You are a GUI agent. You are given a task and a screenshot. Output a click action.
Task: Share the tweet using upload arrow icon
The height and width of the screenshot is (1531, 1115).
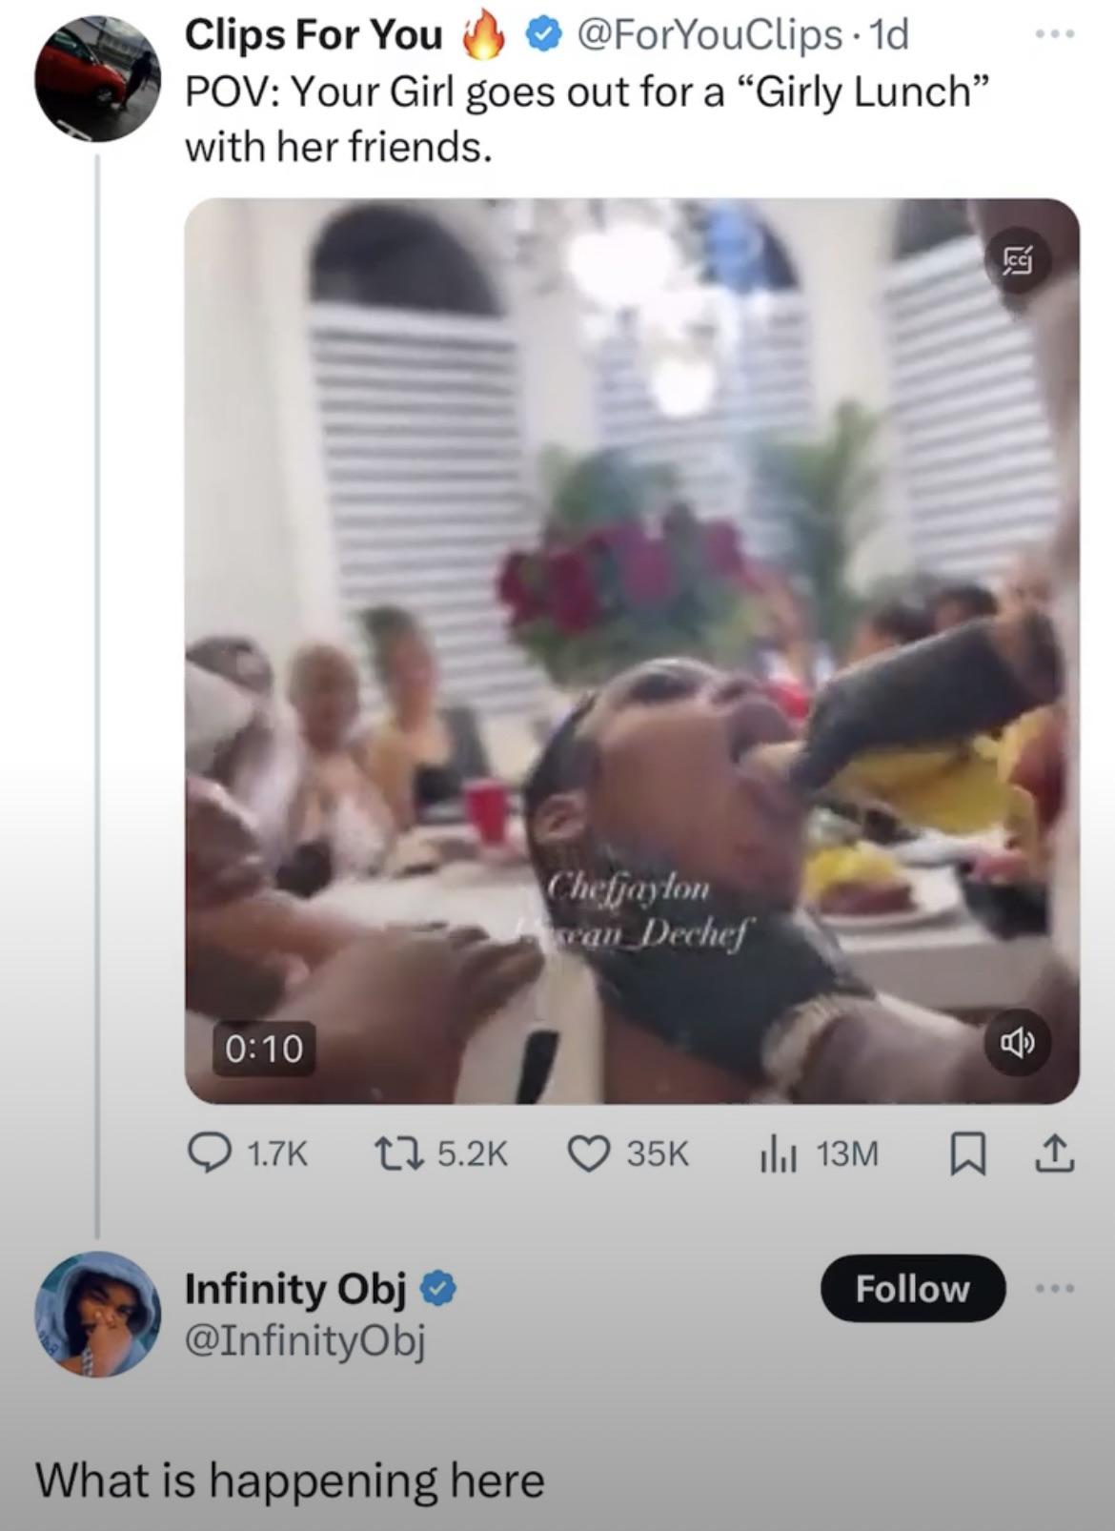pyautogui.click(x=1054, y=1154)
